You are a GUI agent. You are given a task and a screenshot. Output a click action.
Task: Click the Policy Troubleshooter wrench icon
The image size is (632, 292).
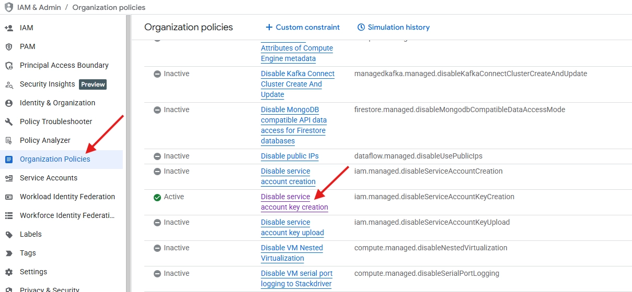point(9,121)
